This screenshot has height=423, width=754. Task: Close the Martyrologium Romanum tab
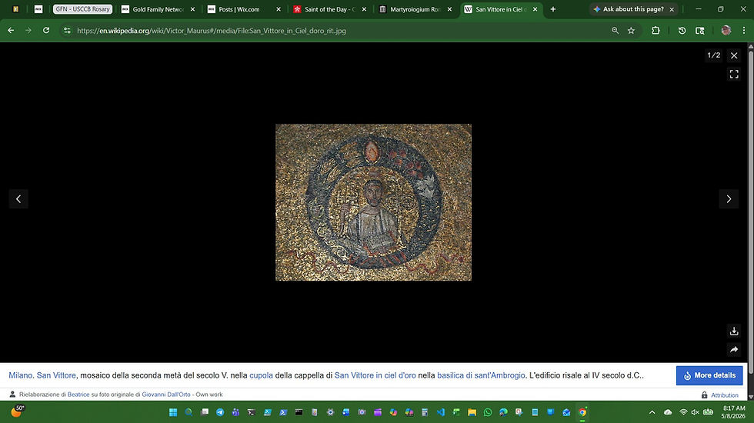tap(449, 9)
